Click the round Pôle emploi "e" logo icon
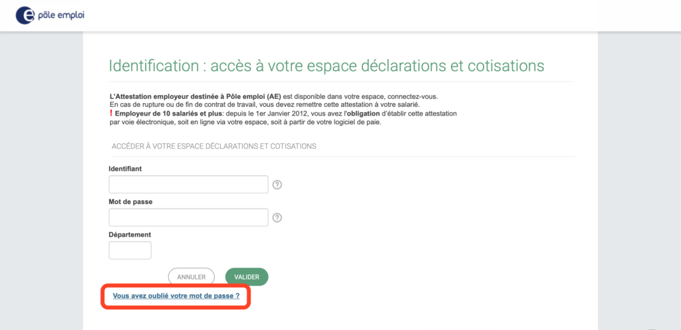This screenshot has width=681, height=330. 25,15
